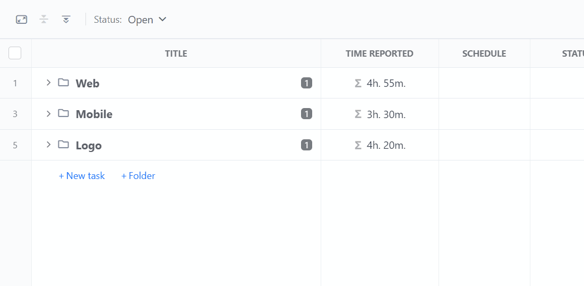Add a task with + New task
This screenshot has width=584, height=286.
click(82, 176)
